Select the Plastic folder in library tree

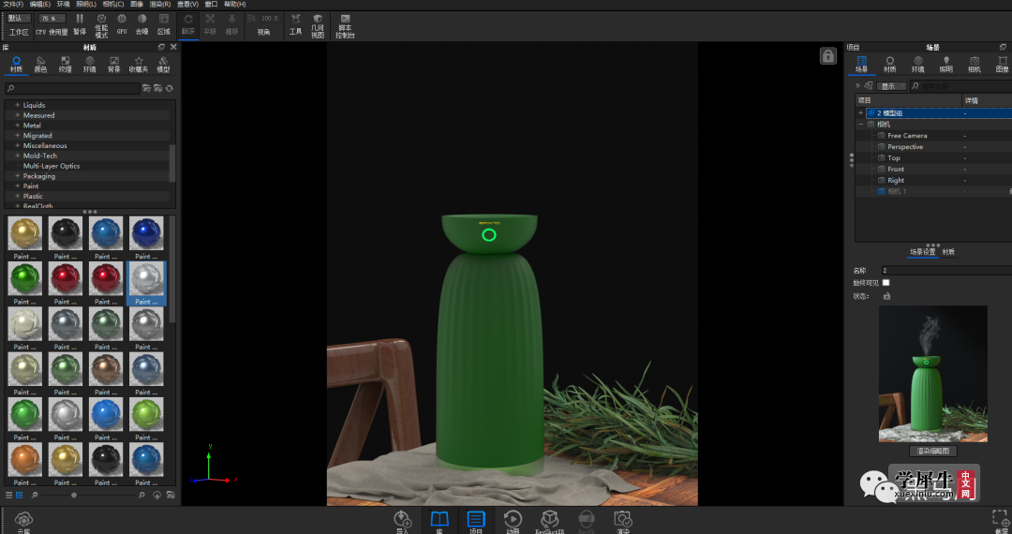33,196
